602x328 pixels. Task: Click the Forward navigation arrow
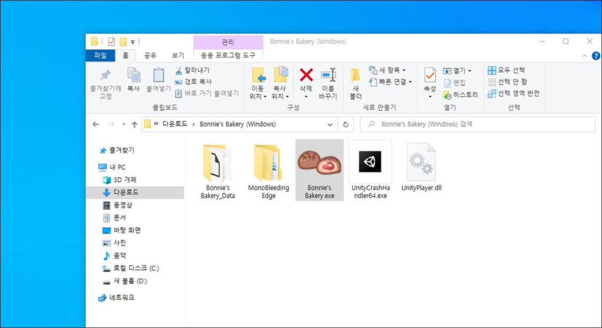coord(111,125)
